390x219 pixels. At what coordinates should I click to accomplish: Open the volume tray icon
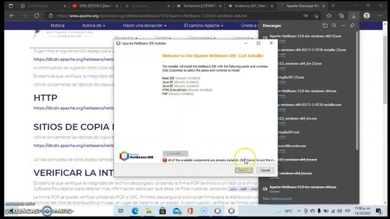pyautogui.click(x=339, y=211)
